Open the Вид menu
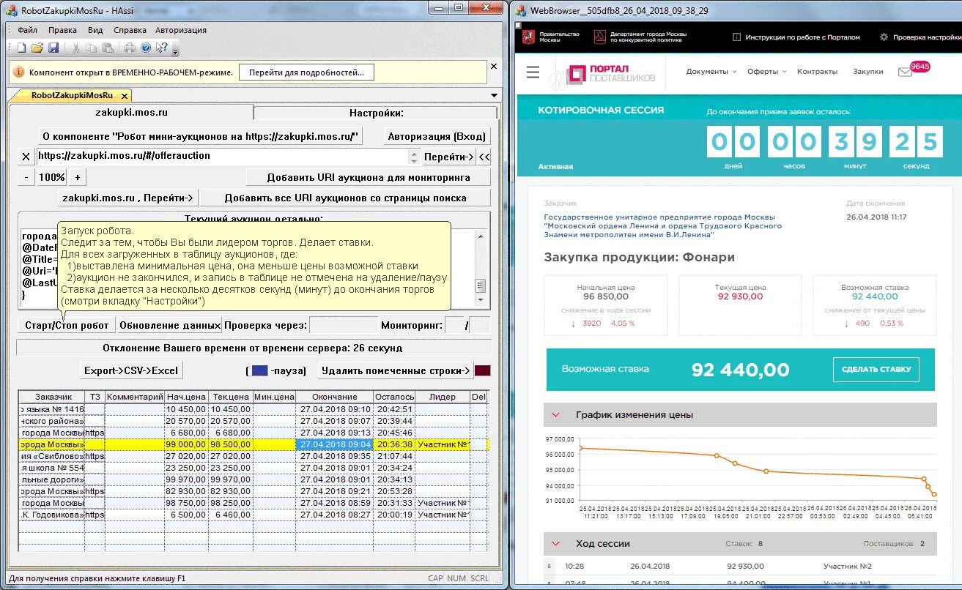 pyautogui.click(x=95, y=30)
